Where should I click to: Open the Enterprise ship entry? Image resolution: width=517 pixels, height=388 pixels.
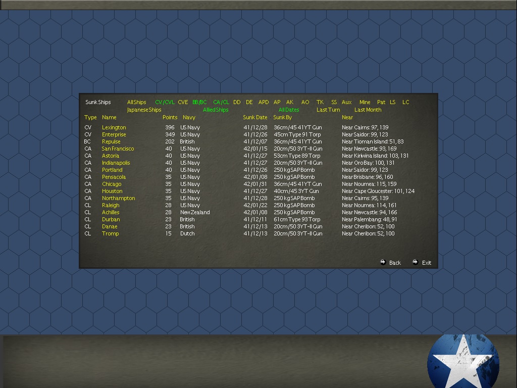114,134
